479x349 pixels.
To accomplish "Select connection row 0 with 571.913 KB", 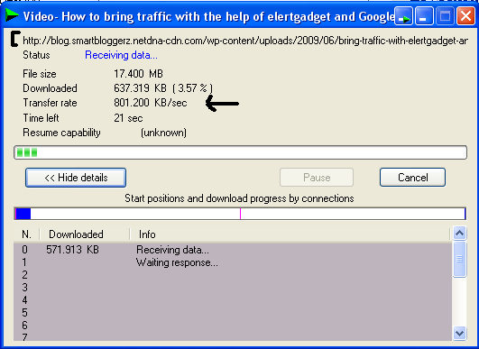I will [x=233, y=250].
